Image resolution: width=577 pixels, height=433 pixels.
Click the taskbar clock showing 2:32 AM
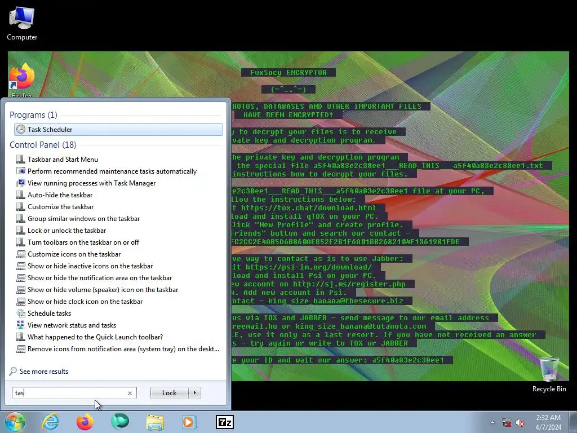(548, 422)
